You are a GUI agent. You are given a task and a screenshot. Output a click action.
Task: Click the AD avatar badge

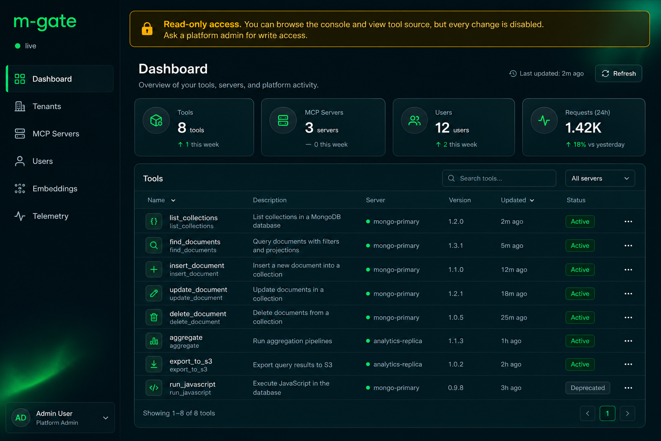(21, 418)
